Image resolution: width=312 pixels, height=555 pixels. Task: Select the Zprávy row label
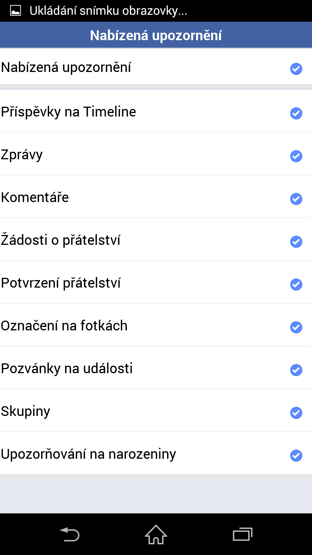click(x=22, y=155)
